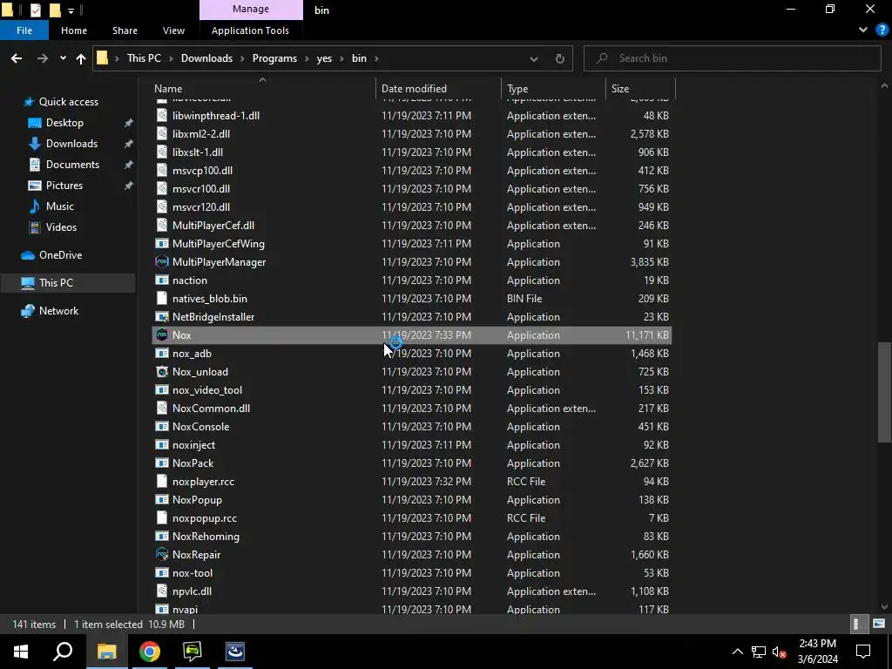Click the quick access new folder icon
Viewport: 892px width, 669px height.
(55, 10)
